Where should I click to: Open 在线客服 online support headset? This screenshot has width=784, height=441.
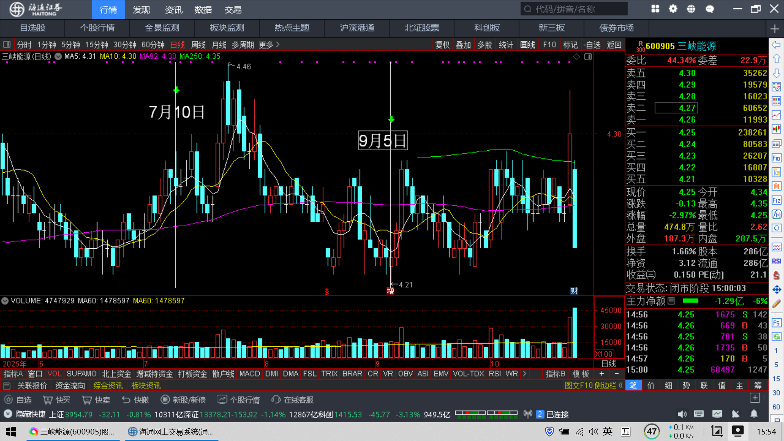pyautogui.click(x=276, y=400)
